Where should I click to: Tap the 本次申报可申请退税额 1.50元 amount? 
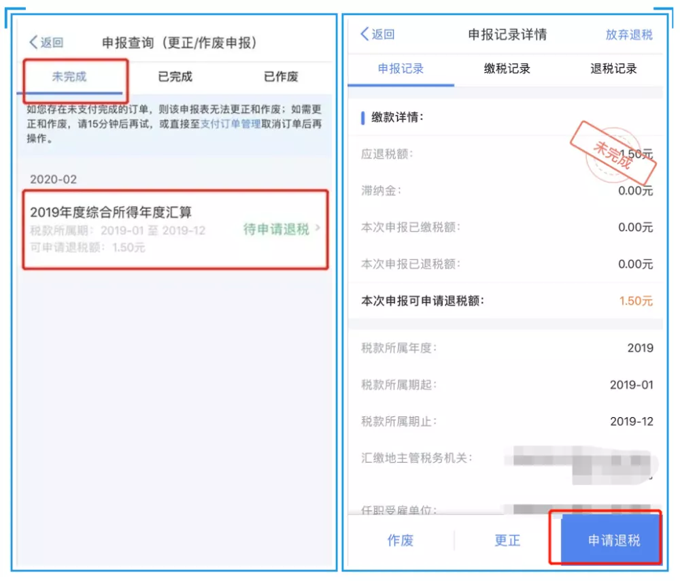(x=635, y=301)
